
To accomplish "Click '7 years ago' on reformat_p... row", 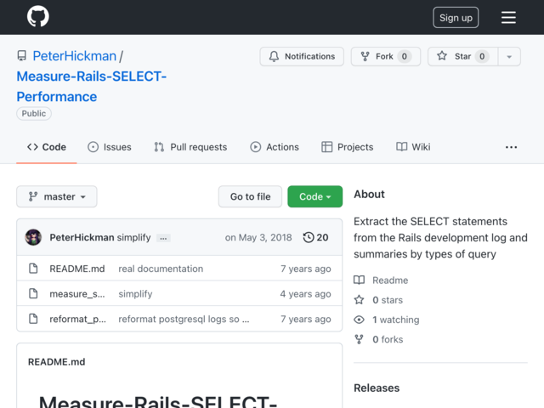I will pyautogui.click(x=306, y=320).
